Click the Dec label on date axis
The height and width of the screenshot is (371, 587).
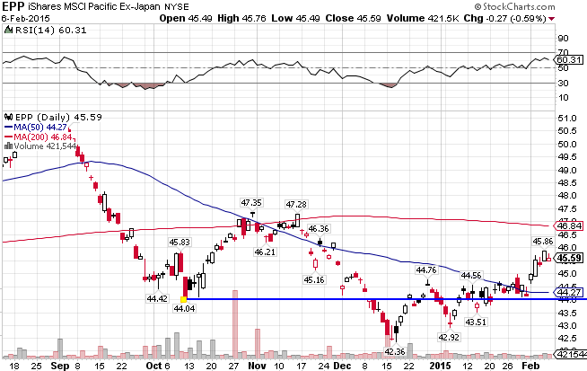(342, 366)
